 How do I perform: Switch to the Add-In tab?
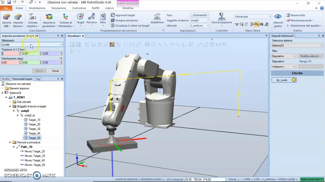(x=109, y=8)
